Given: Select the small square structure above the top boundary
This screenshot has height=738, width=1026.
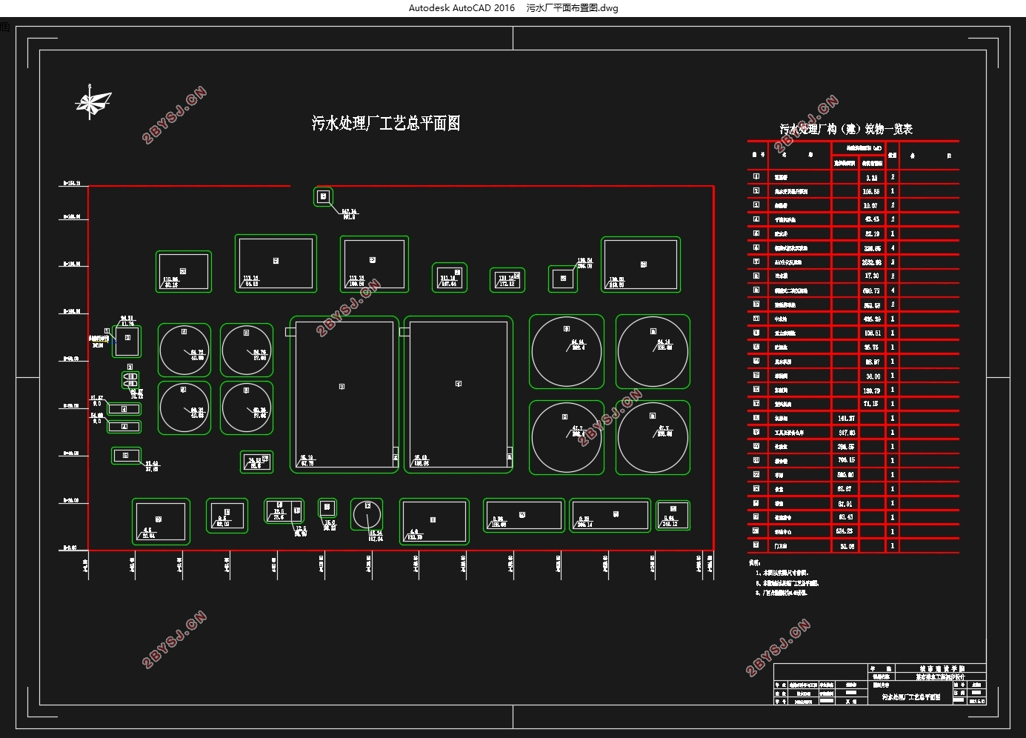Looking at the screenshot, I should click(x=323, y=196).
